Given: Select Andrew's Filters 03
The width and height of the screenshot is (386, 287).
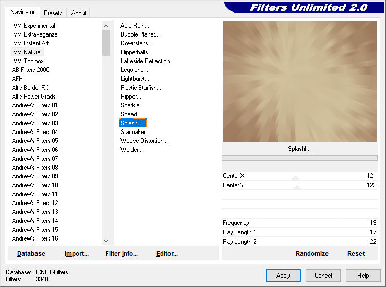Looking at the screenshot, I should (x=35, y=123).
